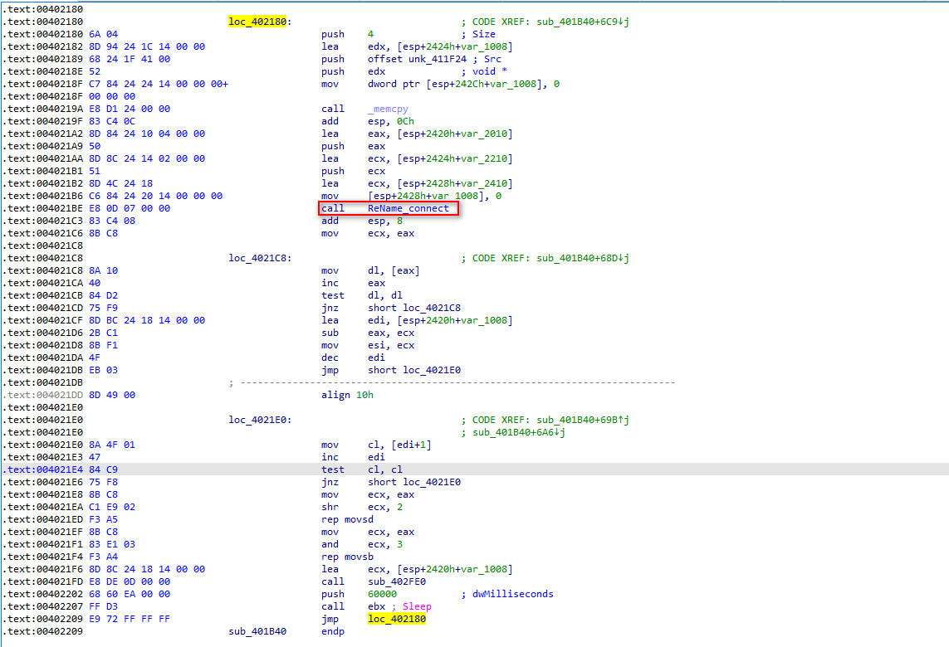This screenshot has height=647, width=949.
Task: Click the _memcpy call target
Action: [389, 109]
